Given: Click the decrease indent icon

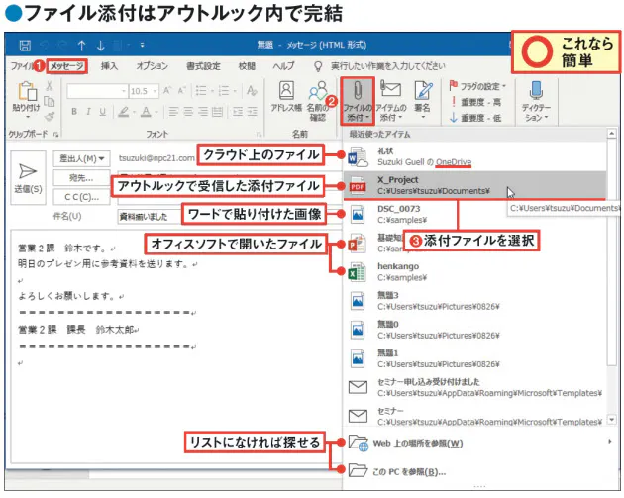Looking at the screenshot, I should [x=238, y=112].
